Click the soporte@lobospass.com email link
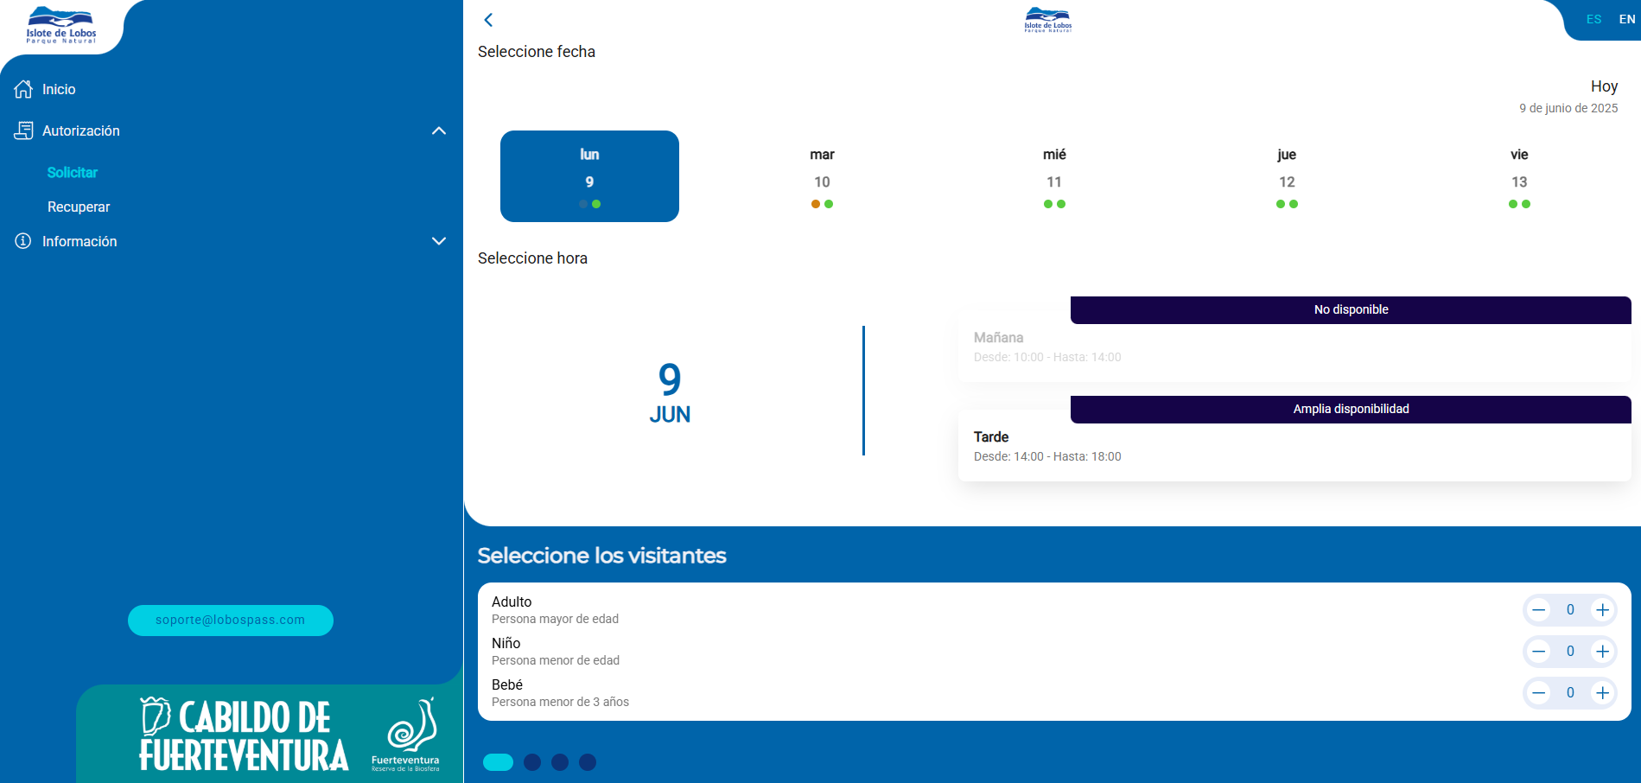 tap(230, 620)
